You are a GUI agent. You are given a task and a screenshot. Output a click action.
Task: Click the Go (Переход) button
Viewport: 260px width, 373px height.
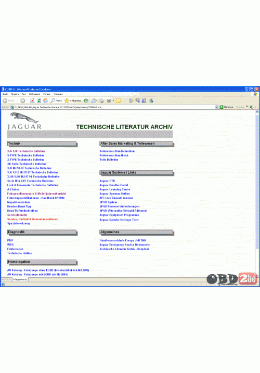[x=226, y=107]
